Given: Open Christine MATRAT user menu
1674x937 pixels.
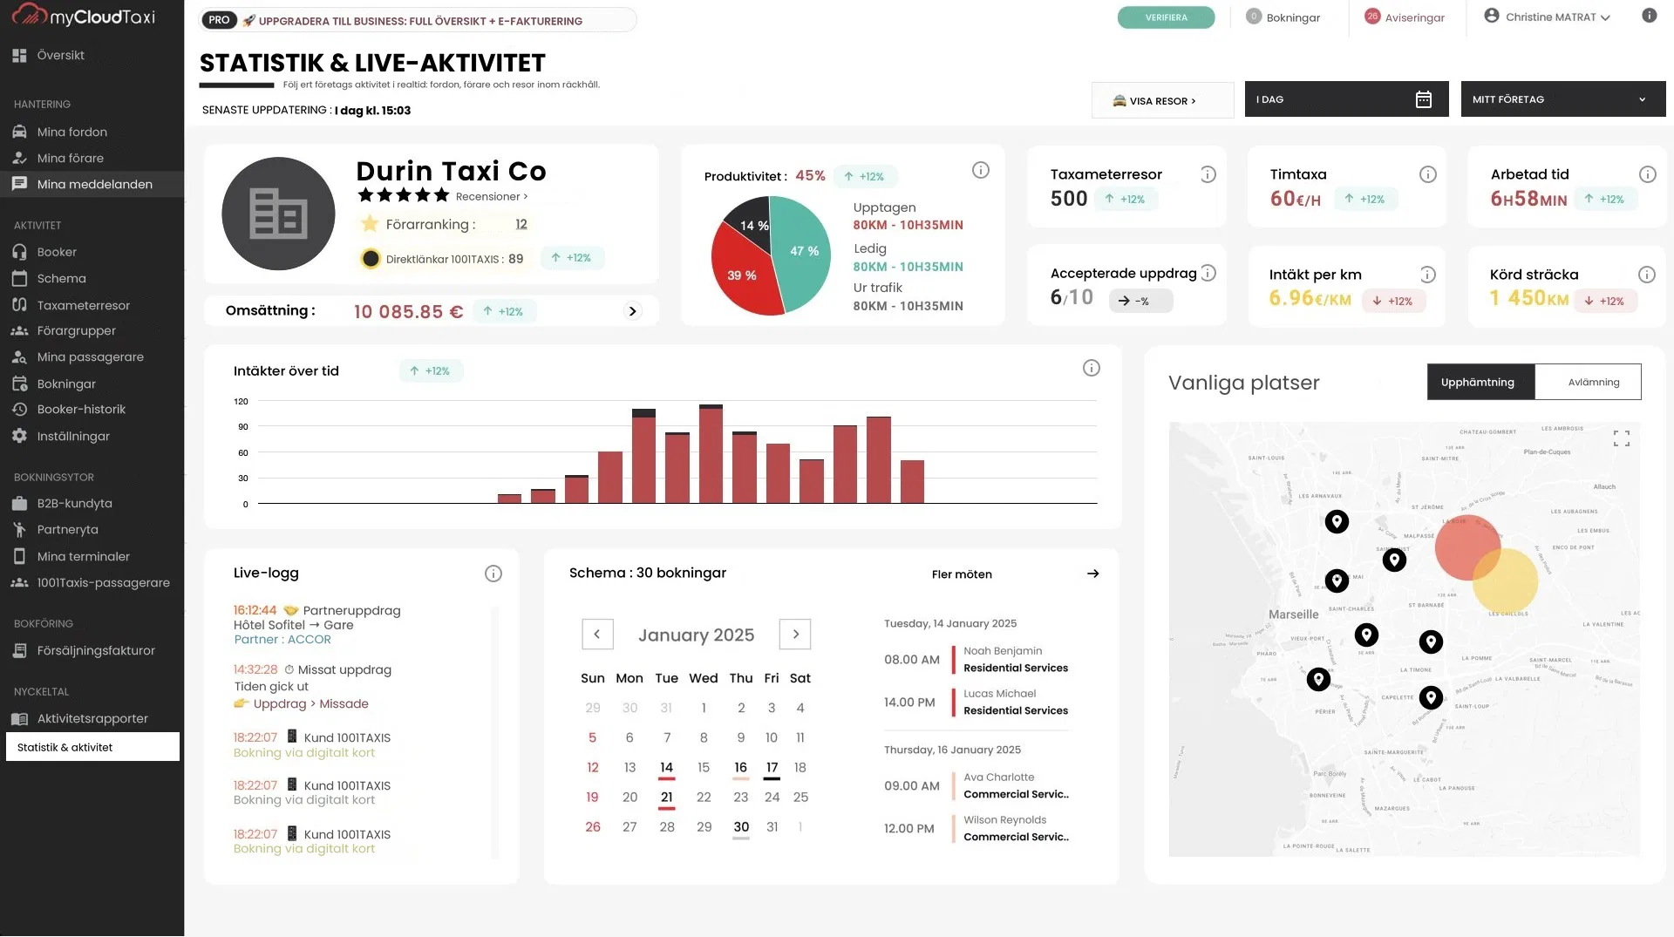Looking at the screenshot, I should (1547, 17).
